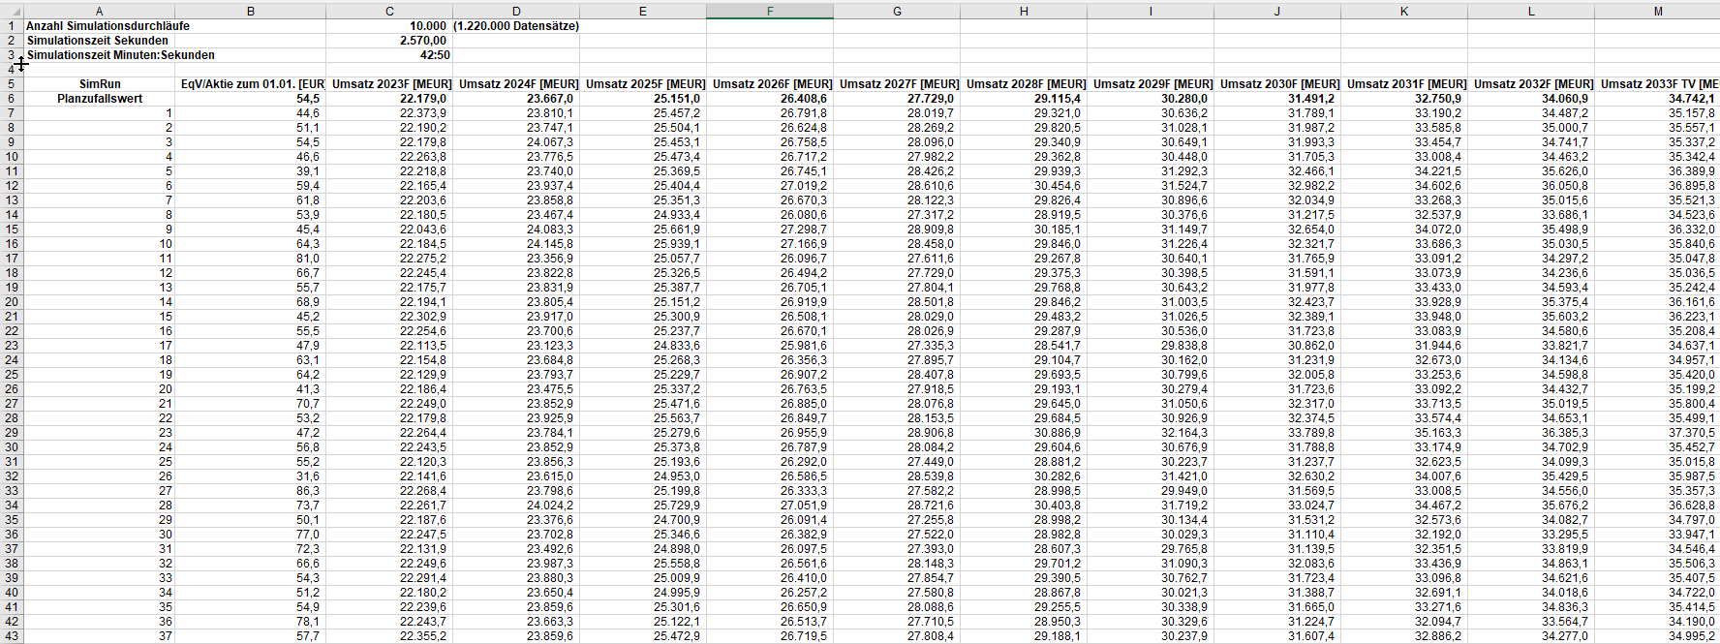The image size is (1720, 644).
Task: Select column header K
Action: coord(1404,11)
